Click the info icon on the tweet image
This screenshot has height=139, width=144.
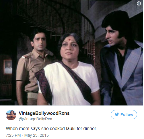[139, 3]
